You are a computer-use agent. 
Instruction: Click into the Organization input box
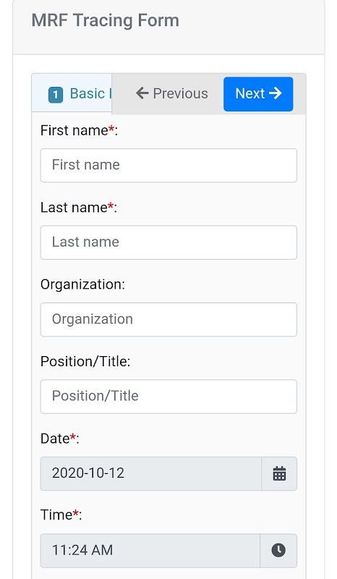pyautogui.click(x=168, y=319)
